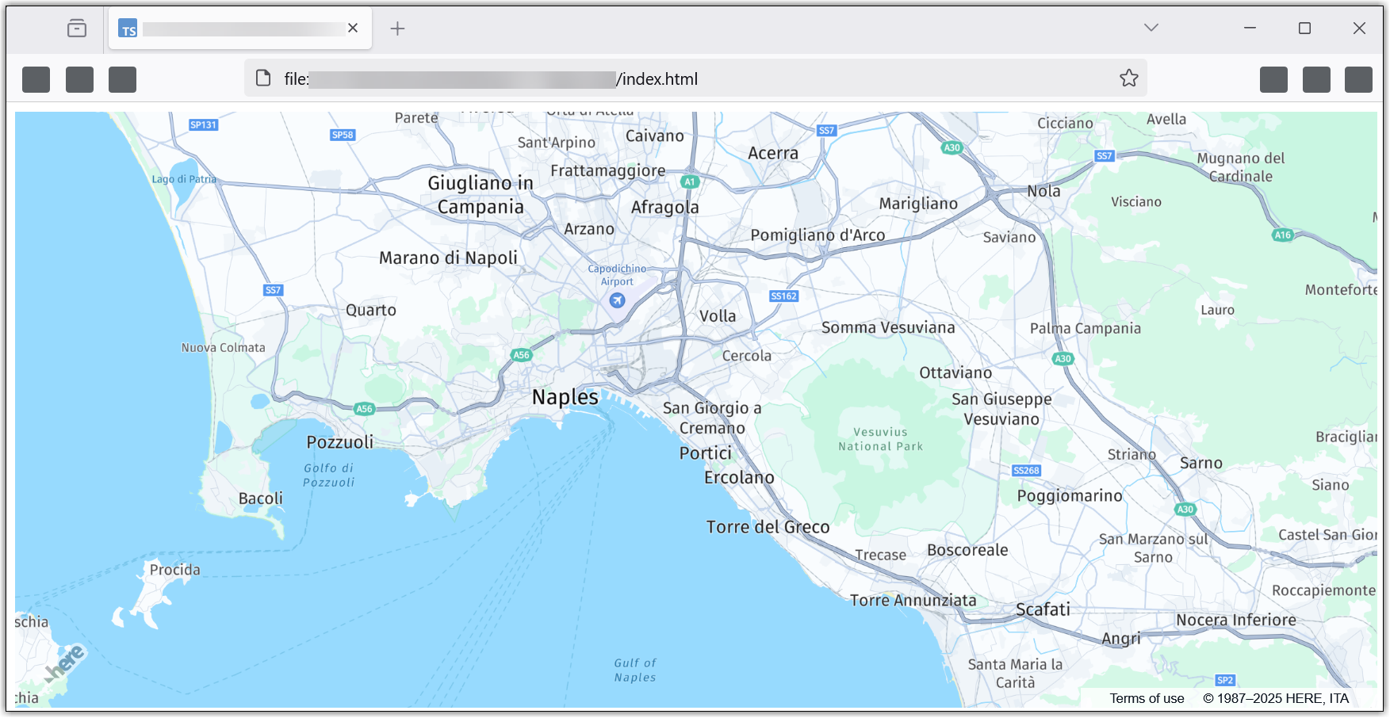Click the Vesuvius National Park label
1390x718 pixels.
pyautogui.click(x=880, y=439)
